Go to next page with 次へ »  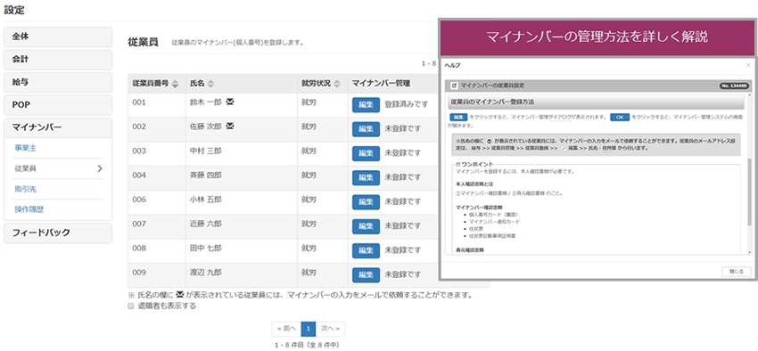pos(331,329)
